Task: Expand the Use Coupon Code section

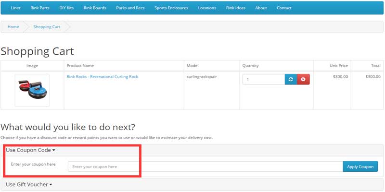Action: (30, 150)
